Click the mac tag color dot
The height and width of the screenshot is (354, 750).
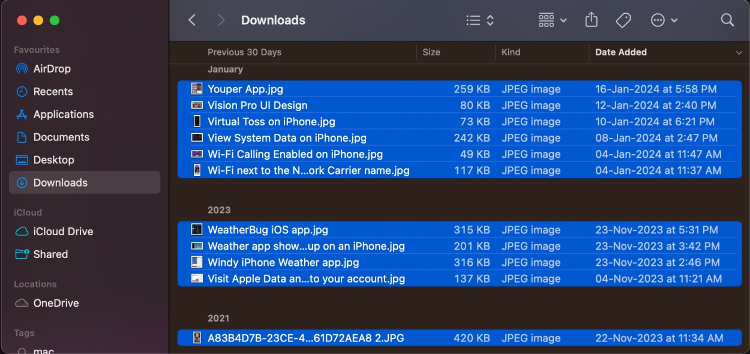(x=22, y=350)
